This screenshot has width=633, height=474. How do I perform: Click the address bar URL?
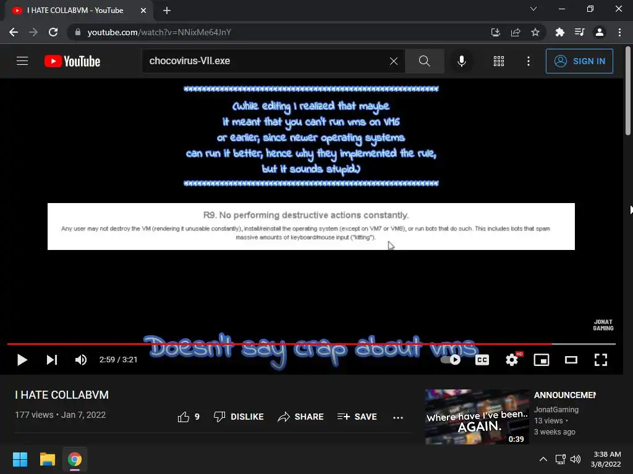tap(159, 32)
